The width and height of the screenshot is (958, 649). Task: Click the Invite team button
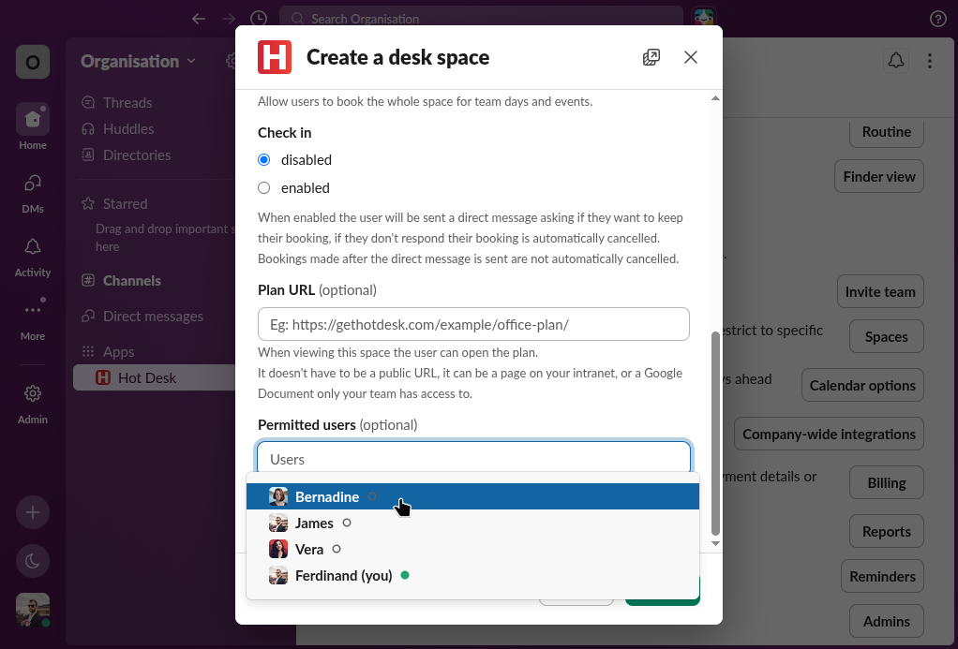coord(880,292)
